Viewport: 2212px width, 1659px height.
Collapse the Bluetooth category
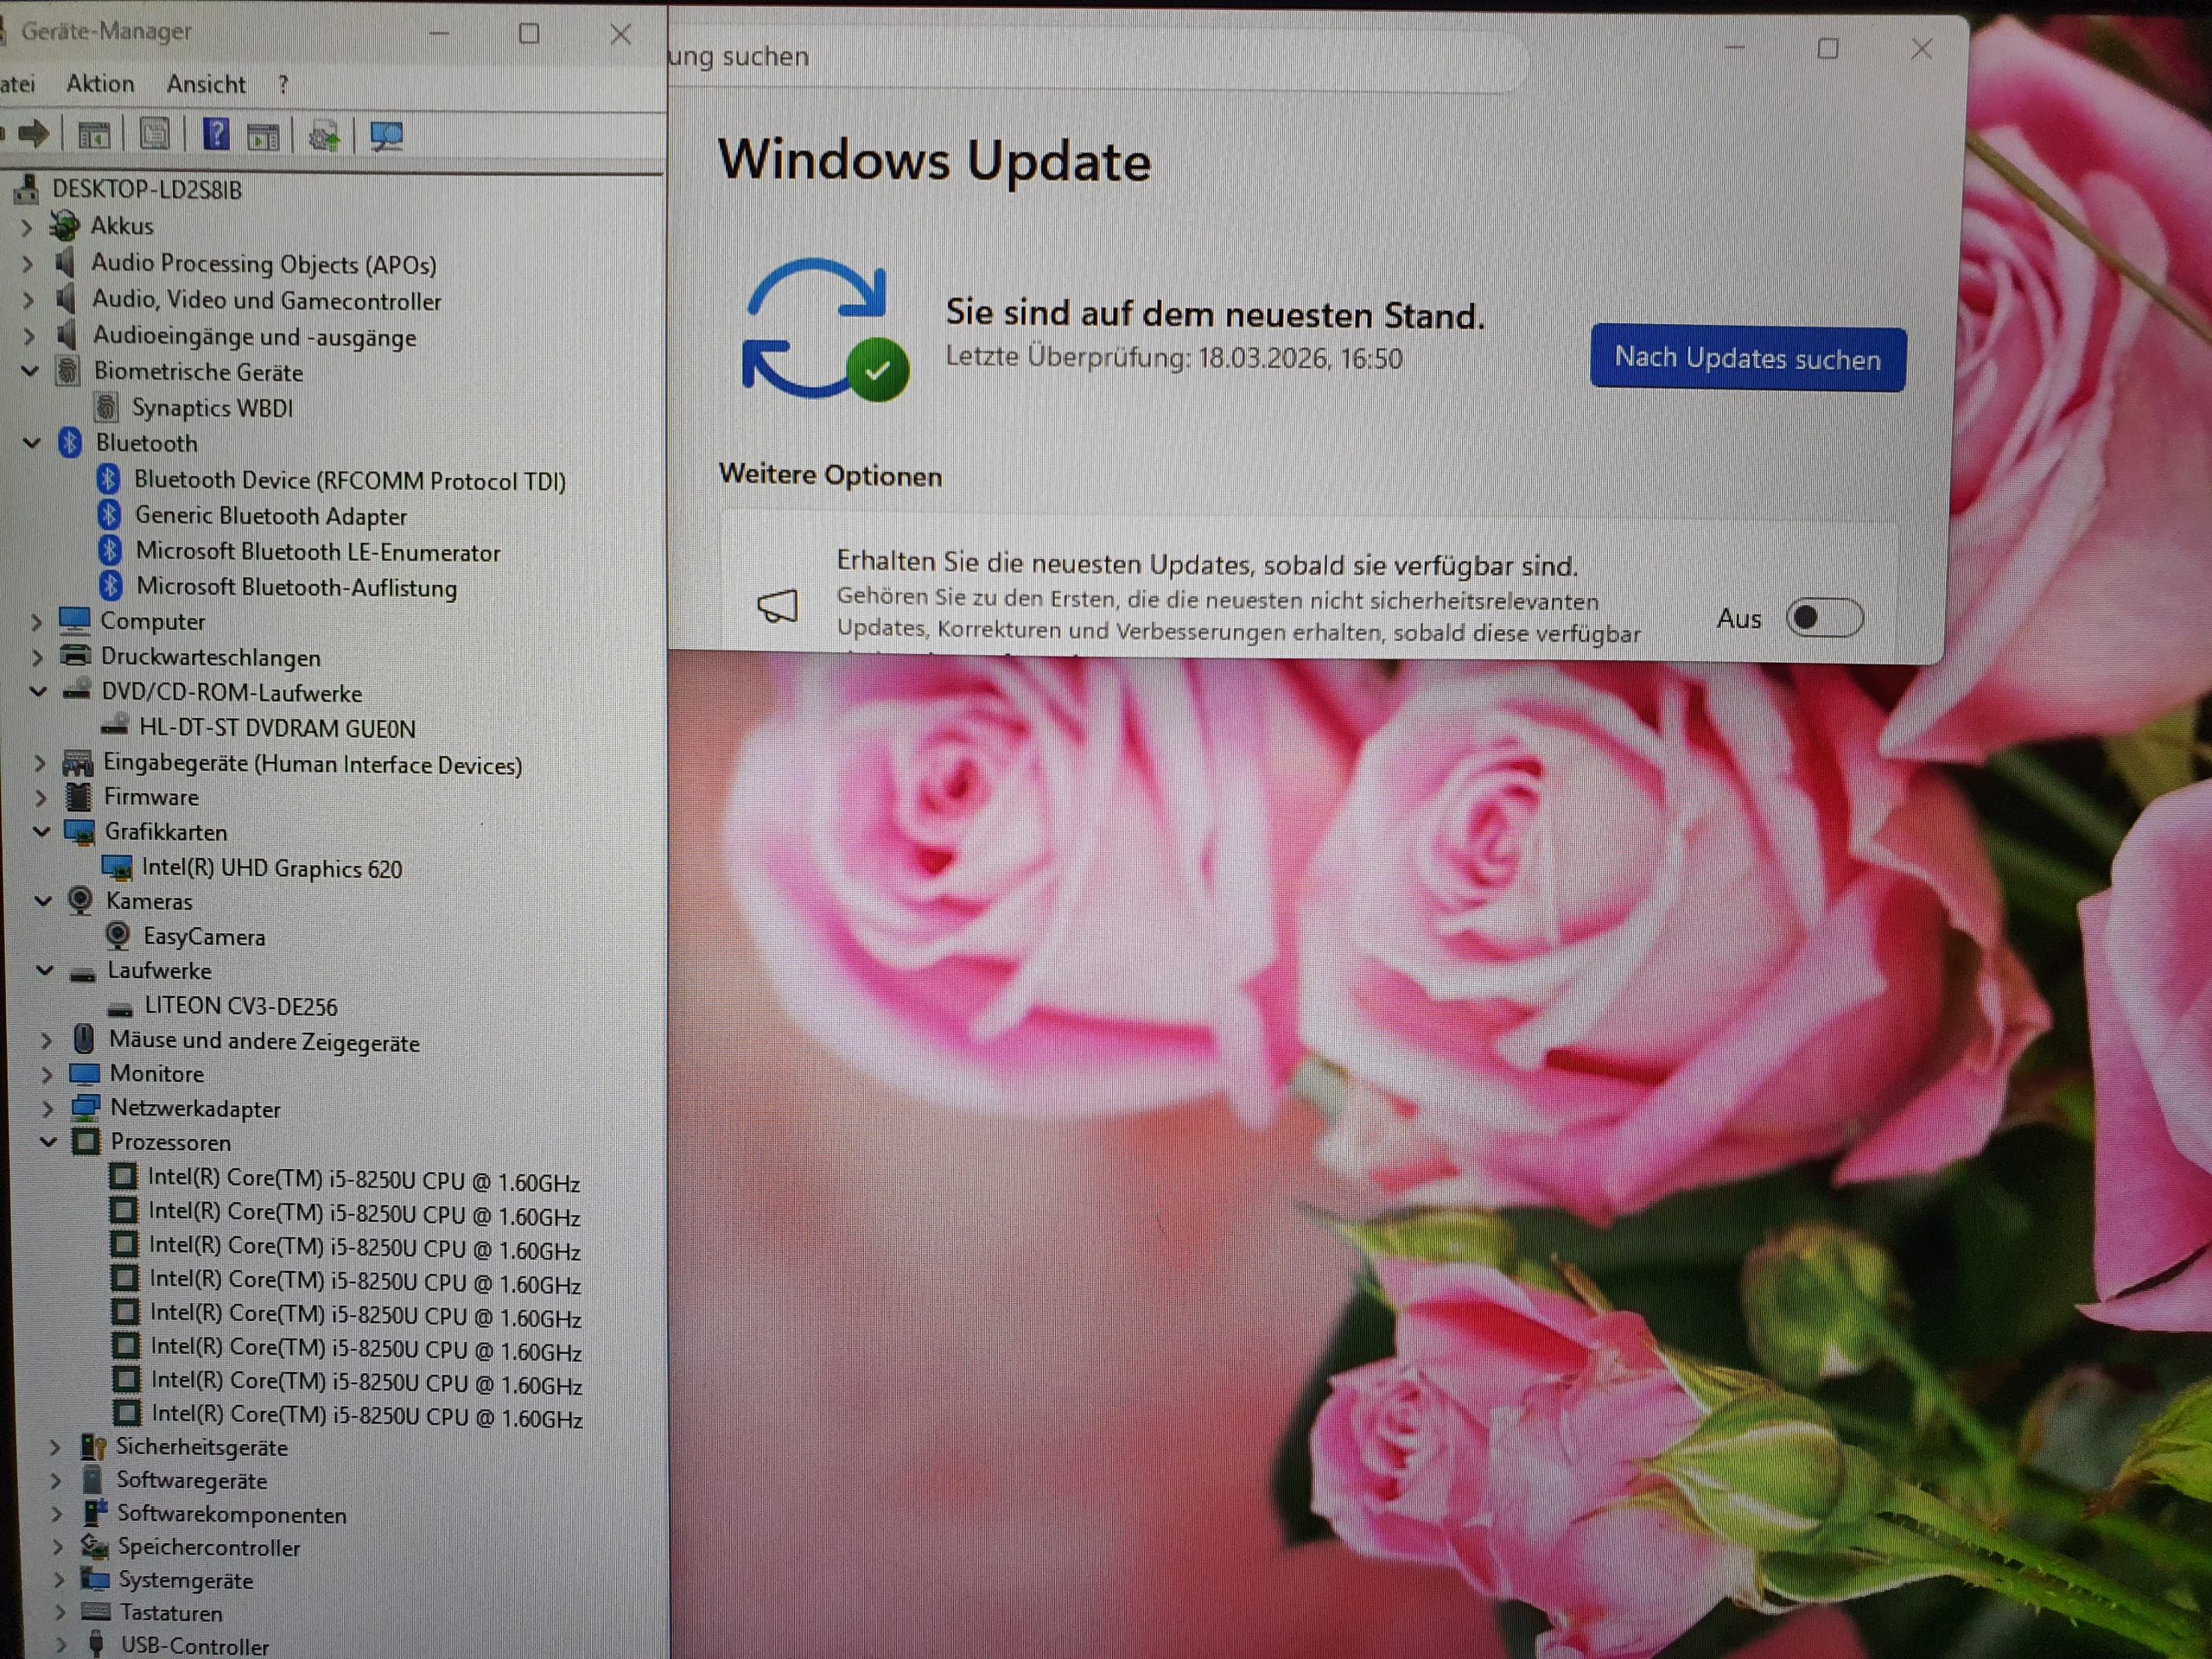pos(32,442)
